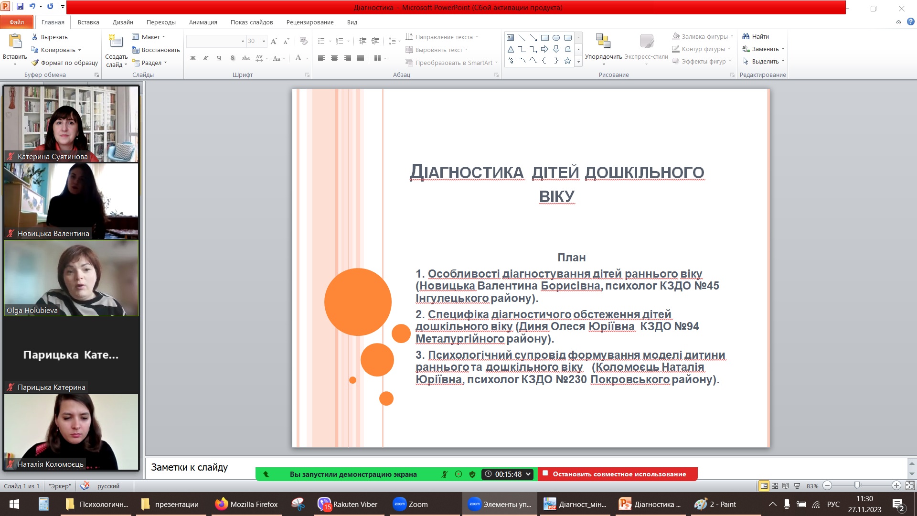The height and width of the screenshot is (516, 917).
Task: Click Format Painter (Формат по образцу)
Action: pyautogui.click(x=64, y=63)
